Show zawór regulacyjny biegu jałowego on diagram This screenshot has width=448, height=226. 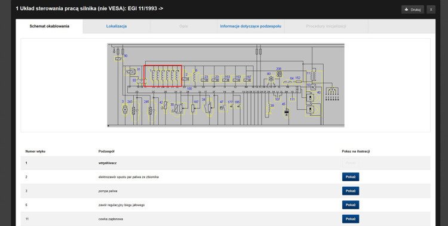(351, 205)
